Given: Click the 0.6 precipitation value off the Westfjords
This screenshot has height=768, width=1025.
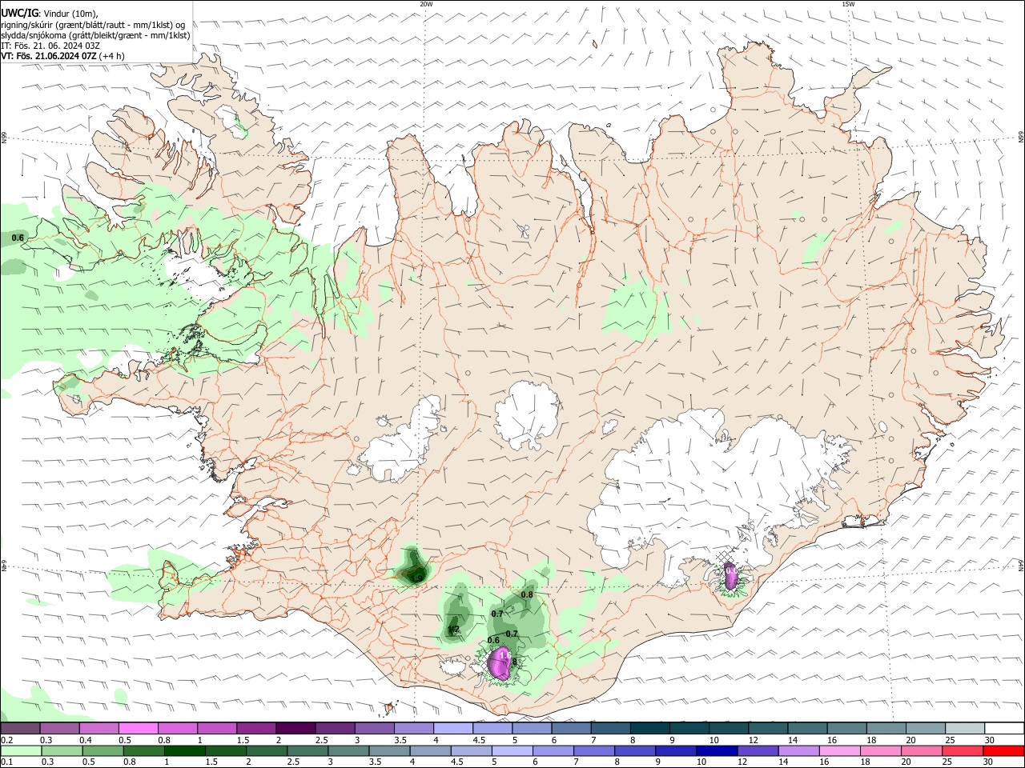Looking at the screenshot, I should pos(18,238).
